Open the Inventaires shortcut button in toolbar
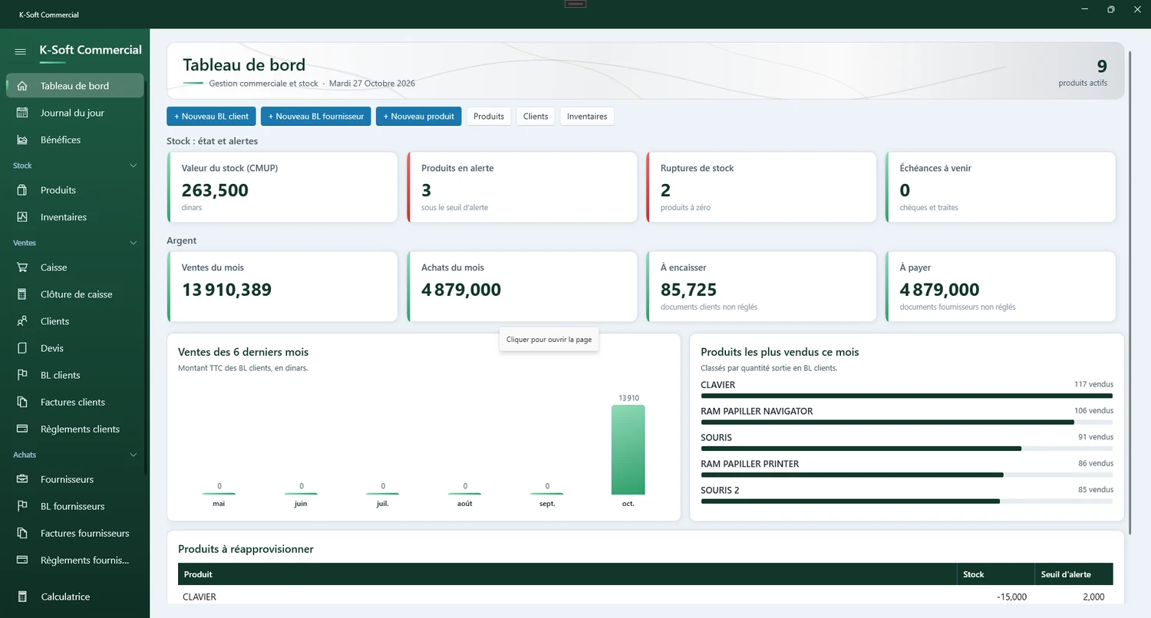This screenshot has height=618, width=1151. coord(587,117)
